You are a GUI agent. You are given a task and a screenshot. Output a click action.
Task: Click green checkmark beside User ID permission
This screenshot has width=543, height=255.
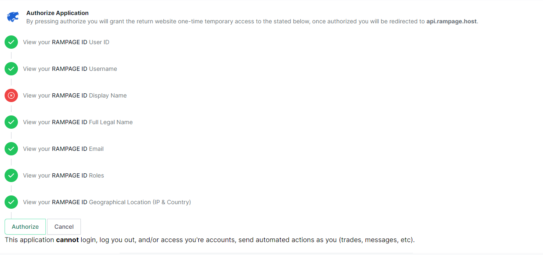point(11,42)
